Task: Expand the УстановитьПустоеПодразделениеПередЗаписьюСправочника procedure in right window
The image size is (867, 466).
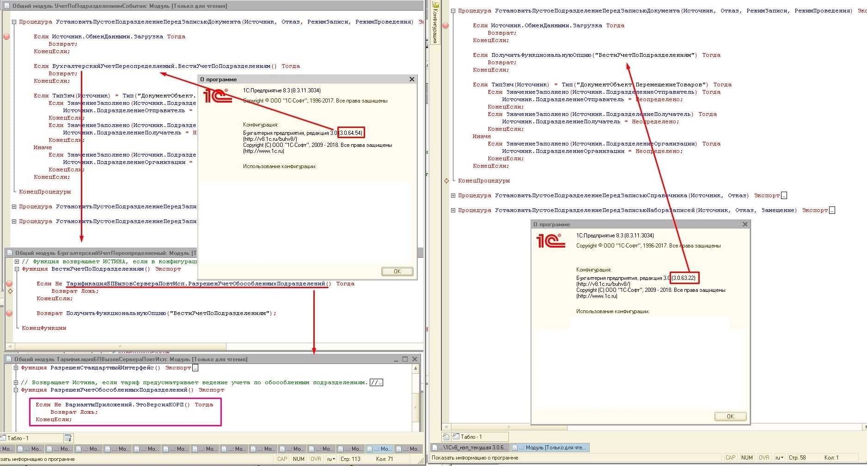Action: [453, 195]
